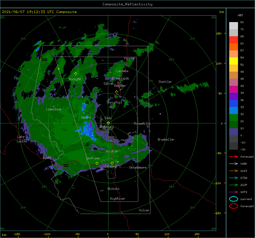Click the green 22JP arrow symbol
This screenshot has width=255, height=238.
(233, 185)
